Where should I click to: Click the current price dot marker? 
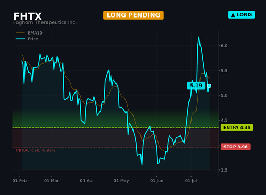coord(209,86)
